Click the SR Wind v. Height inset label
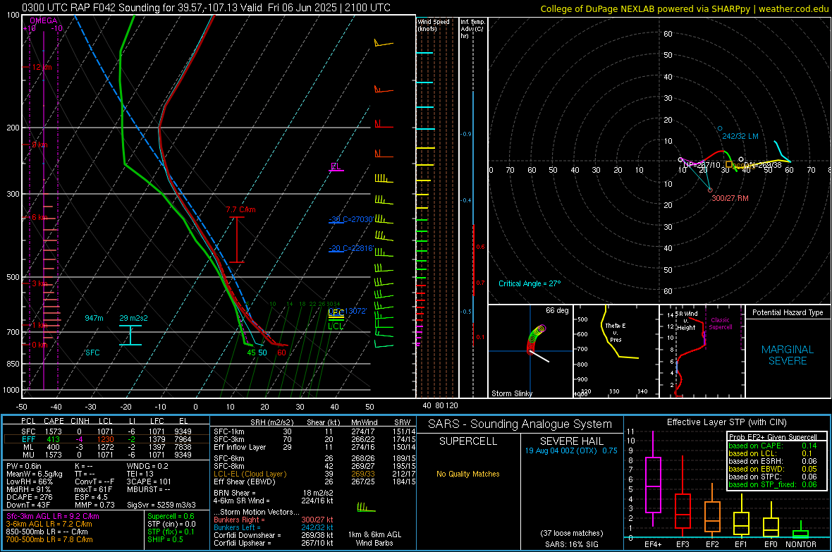Image resolution: width=832 pixels, height=552 pixels. [686, 321]
